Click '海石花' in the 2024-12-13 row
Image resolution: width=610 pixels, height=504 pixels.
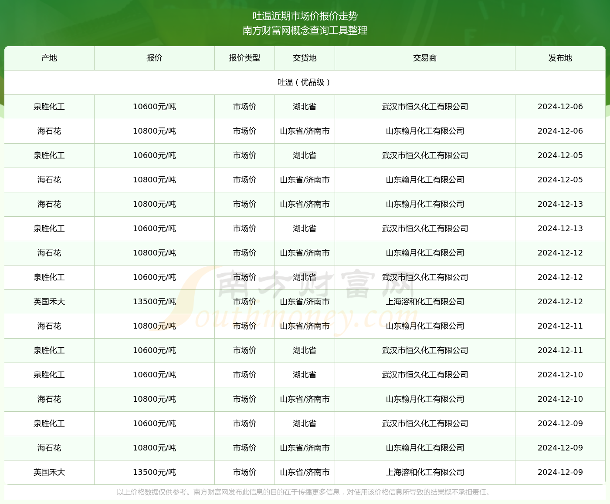coord(49,204)
